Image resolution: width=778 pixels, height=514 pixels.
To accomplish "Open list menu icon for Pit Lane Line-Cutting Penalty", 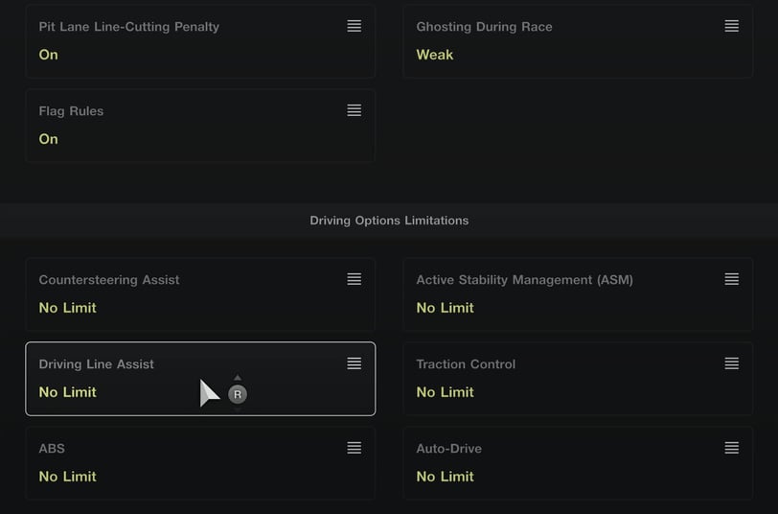I will point(354,26).
